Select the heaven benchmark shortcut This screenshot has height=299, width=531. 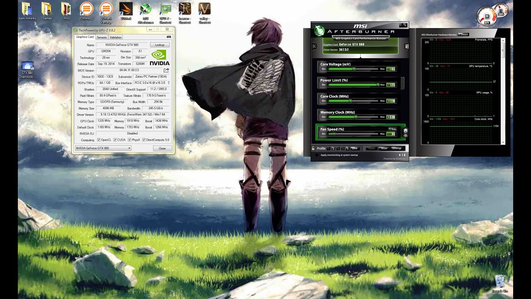(185, 12)
